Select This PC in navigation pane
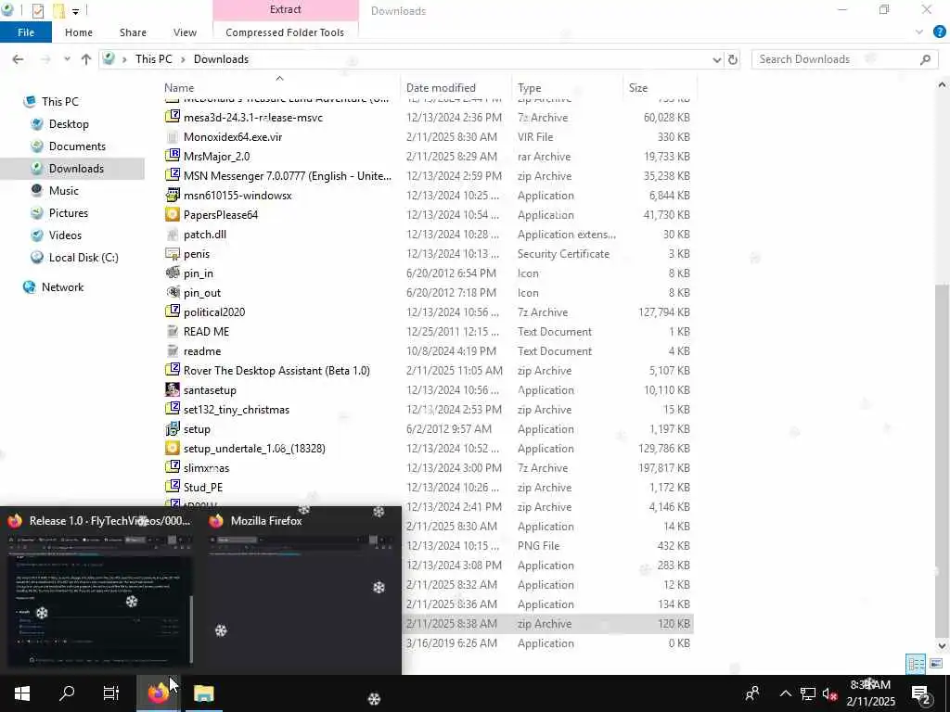 [x=59, y=102]
